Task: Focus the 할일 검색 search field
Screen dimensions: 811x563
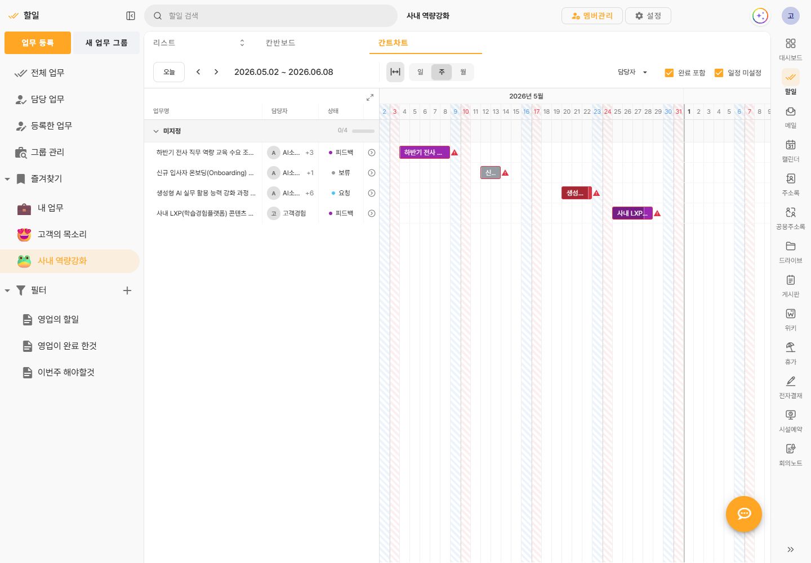Action: [271, 16]
